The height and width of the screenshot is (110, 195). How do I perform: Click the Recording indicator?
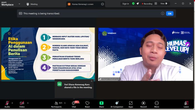coord(147,4)
